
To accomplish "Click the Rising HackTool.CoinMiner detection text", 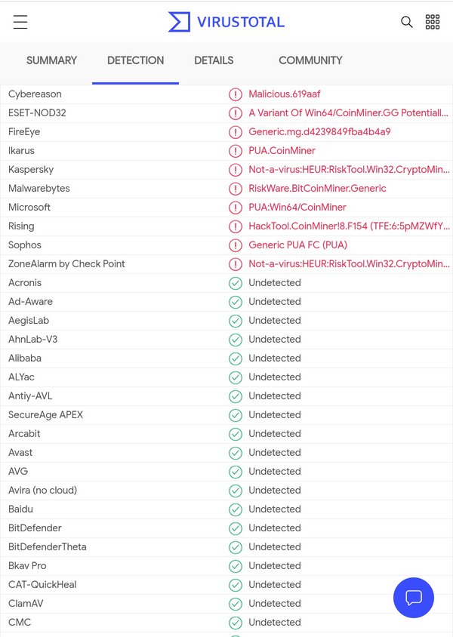I will [349, 226].
